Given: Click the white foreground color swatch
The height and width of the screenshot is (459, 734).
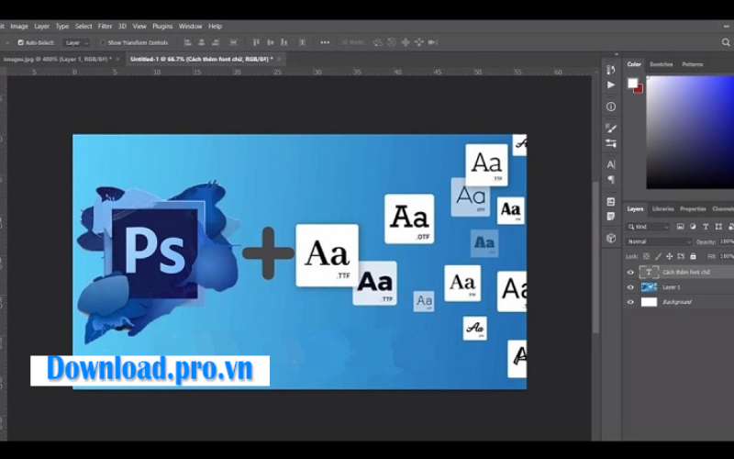Looking at the screenshot, I should pyautogui.click(x=632, y=83).
